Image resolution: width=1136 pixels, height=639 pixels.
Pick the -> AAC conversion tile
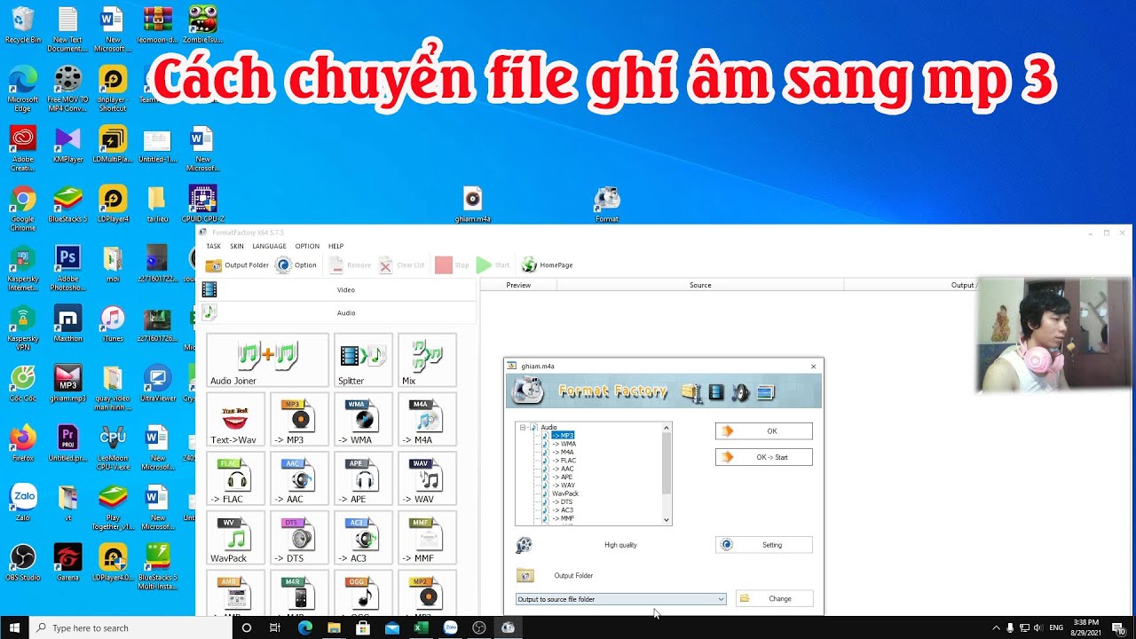click(x=299, y=479)
